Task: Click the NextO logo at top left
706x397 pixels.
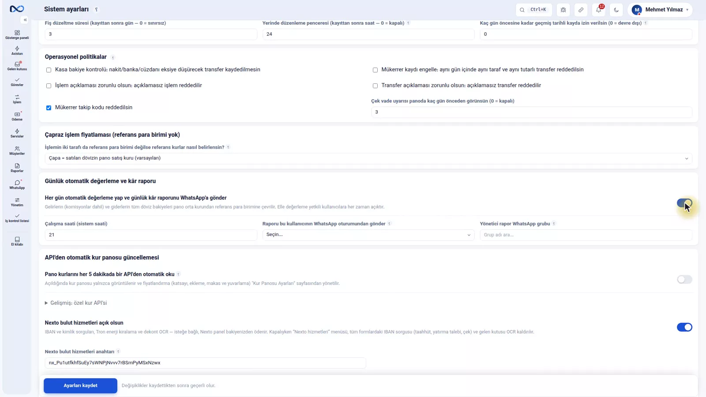Action: 17,9
